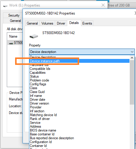Click the drive icon in Work (E:) Properties title
The image size is (136, 149).
click(5, 6)
